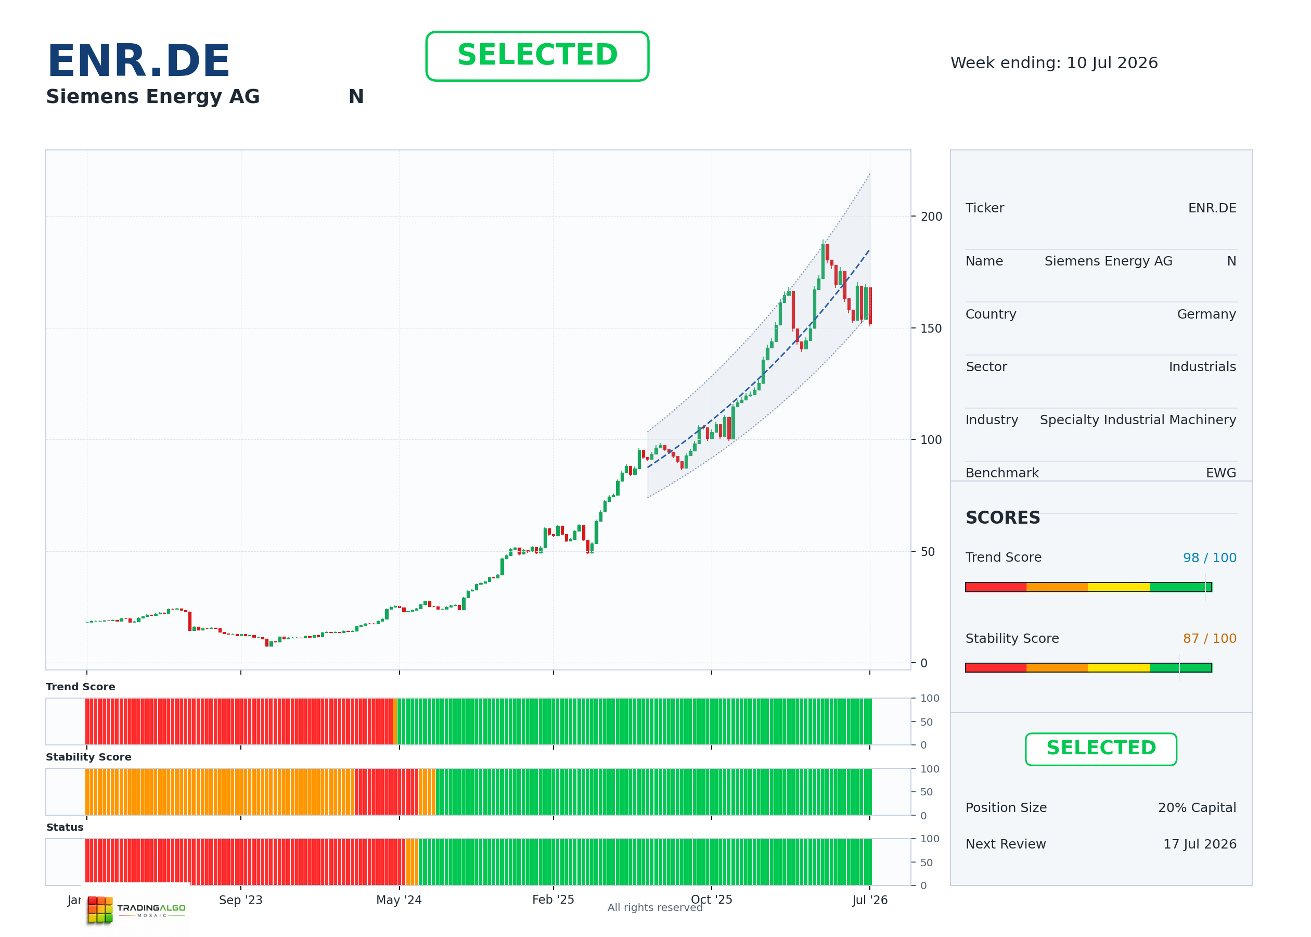Click the Trend Score gauge bar in the SCORES panel

[1088, 587]
